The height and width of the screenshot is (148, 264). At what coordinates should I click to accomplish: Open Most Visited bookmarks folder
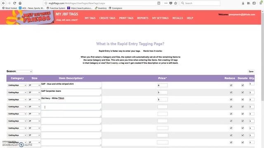(x=9, y=8)
